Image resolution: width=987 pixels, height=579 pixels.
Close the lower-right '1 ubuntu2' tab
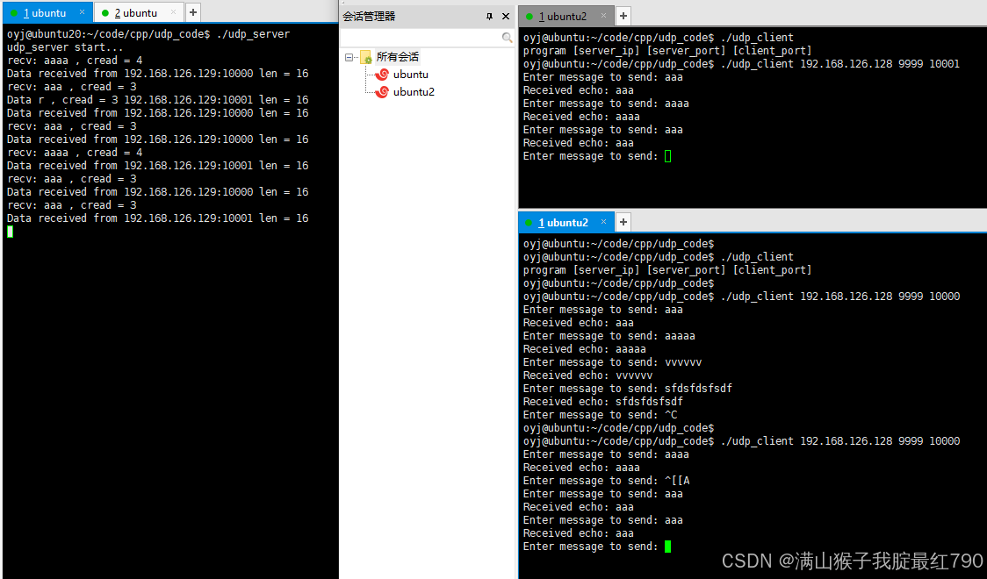point(603,222)
